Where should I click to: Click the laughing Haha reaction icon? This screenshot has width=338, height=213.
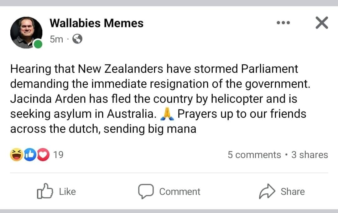(16, 155)
